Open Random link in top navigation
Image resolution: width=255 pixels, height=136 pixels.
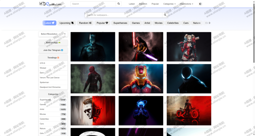143,4
